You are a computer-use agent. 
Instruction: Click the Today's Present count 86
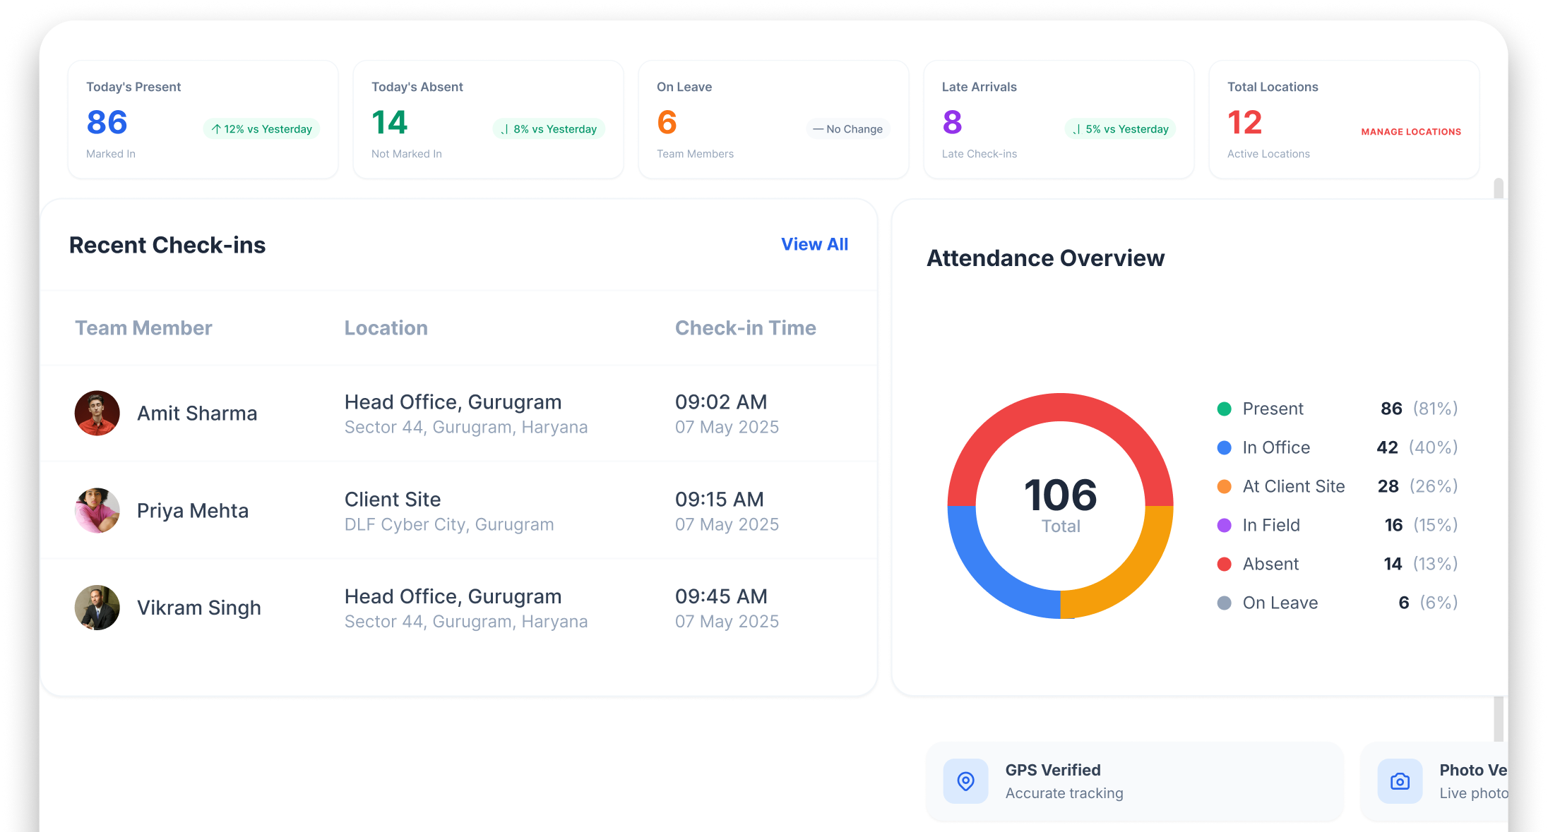coord(107,123)
